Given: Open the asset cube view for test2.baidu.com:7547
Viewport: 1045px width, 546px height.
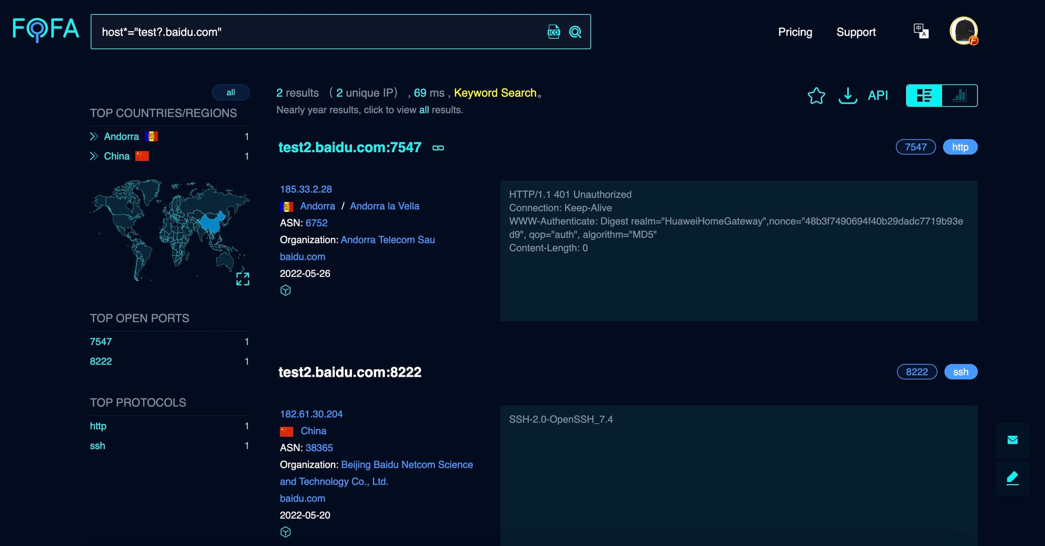Looking at the screenshot, I should click(286, 290).
